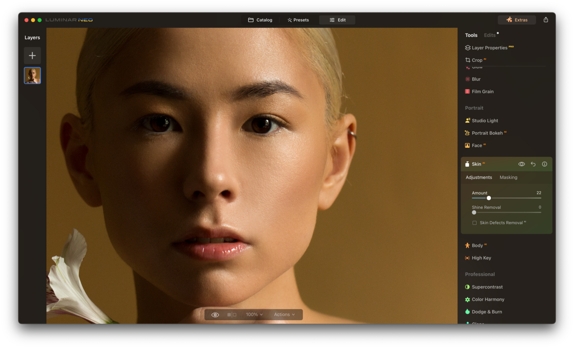Open the zoom level 100% dropdown

click(254, 314)
